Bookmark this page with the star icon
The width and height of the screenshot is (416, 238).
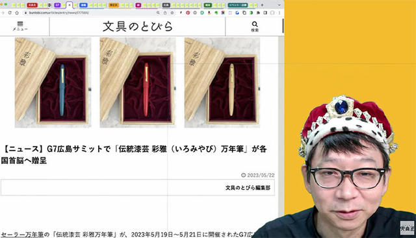172,13
